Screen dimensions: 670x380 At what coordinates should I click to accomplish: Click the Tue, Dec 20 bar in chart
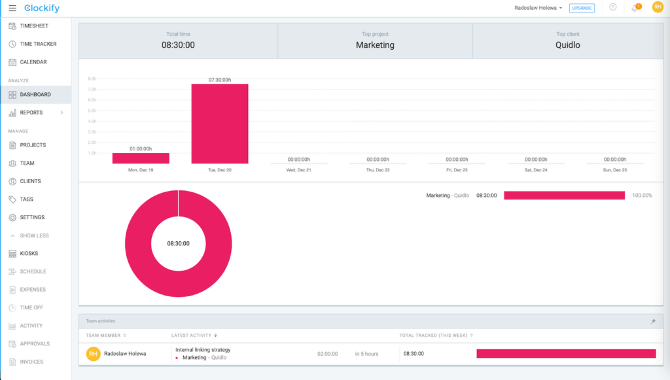tap(220, 124)
